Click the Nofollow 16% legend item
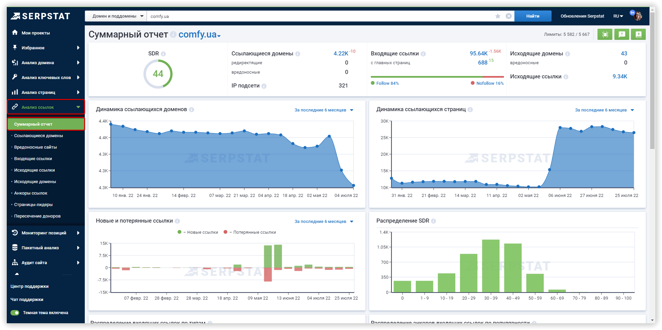 click(x=487, y=83)
